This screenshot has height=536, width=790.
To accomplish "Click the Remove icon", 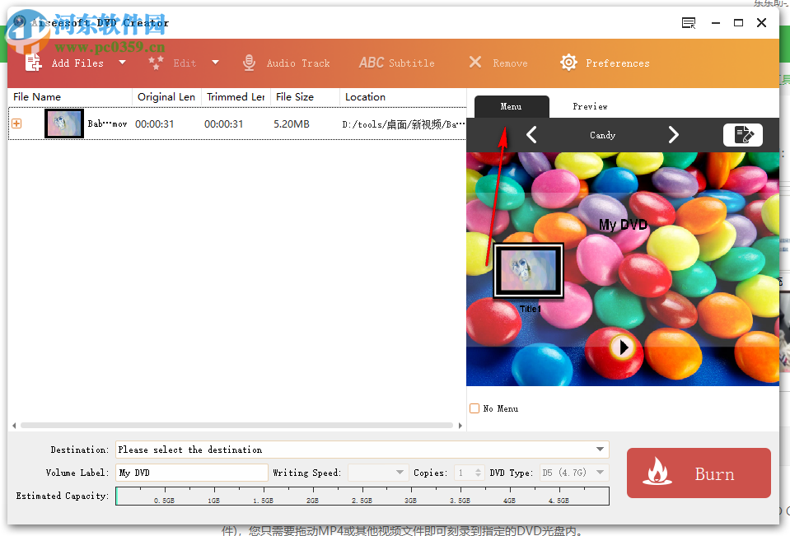I will coord(475,62).
